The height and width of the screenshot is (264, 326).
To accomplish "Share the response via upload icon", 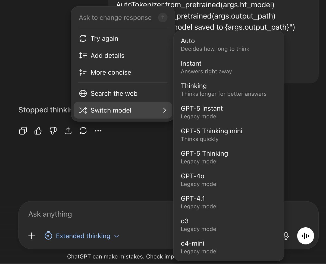I will (x=68, y=131).
